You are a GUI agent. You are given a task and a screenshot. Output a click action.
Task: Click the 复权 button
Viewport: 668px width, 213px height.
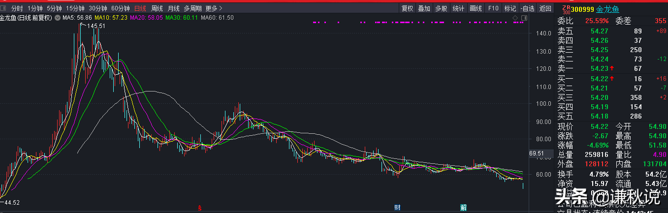(x=407, y=8)
